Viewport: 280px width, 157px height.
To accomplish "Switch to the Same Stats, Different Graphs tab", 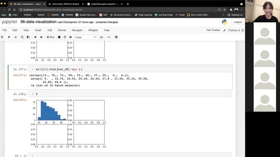I will [x=66, y=4].
